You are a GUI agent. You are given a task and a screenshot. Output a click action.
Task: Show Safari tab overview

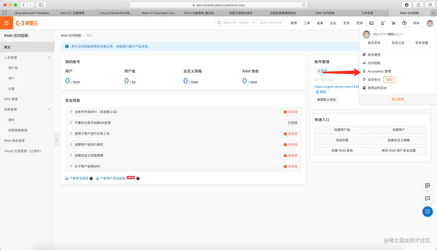[430, 5]
